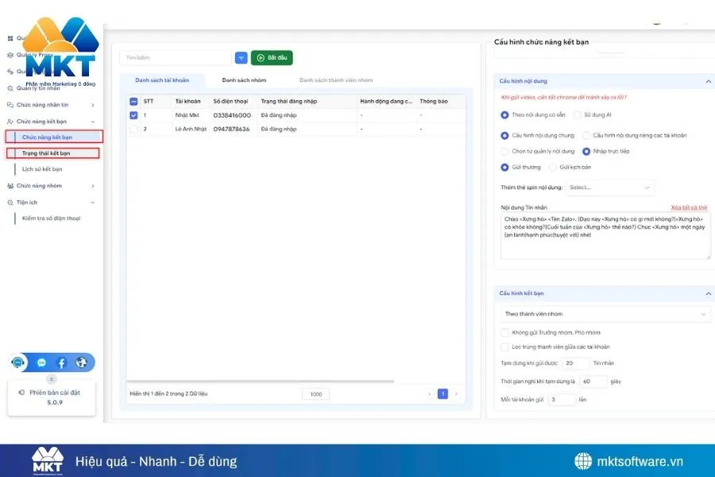
Task: Collapse the Cấu hình nội dung section
Action: click(x=707, y=81)
